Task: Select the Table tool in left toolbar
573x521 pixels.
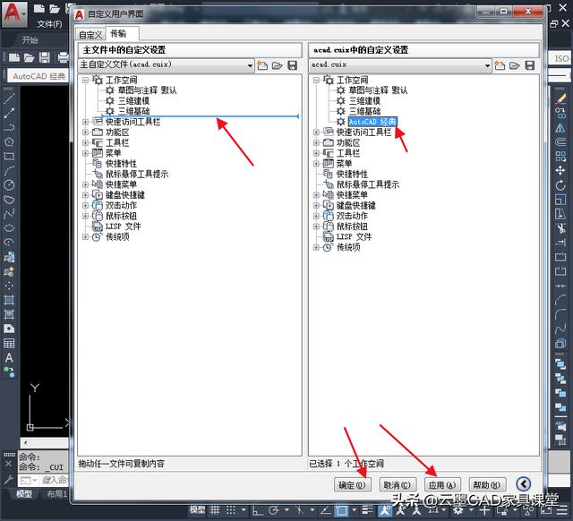Action: pos(9,344)
